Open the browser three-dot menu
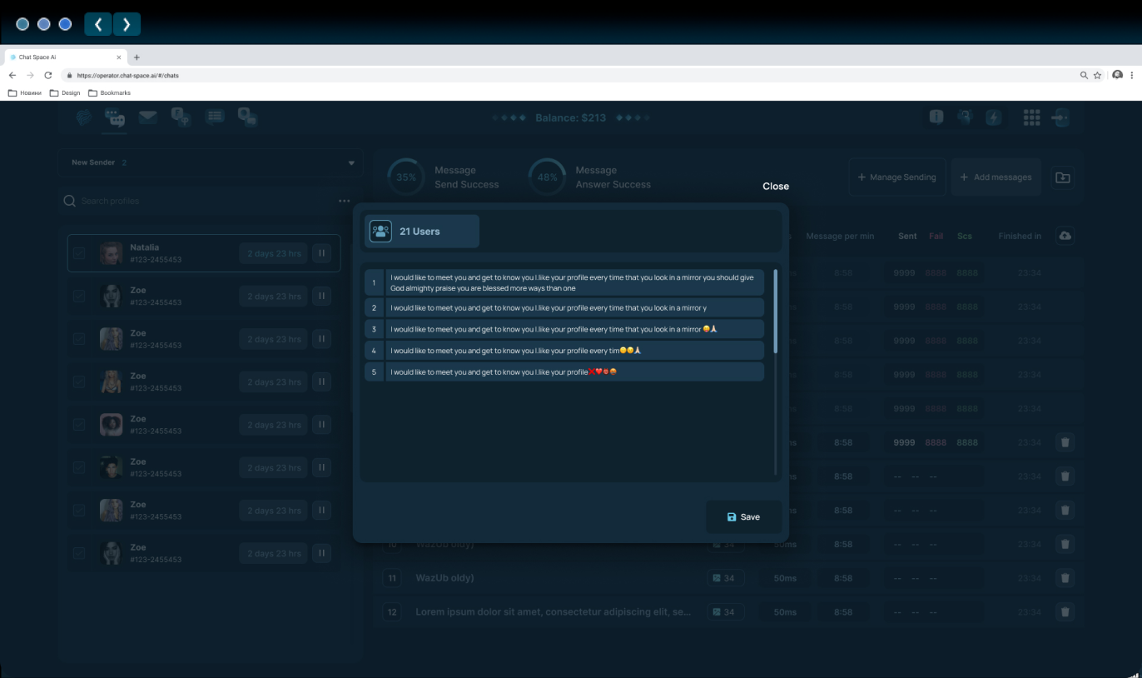 1132,75
